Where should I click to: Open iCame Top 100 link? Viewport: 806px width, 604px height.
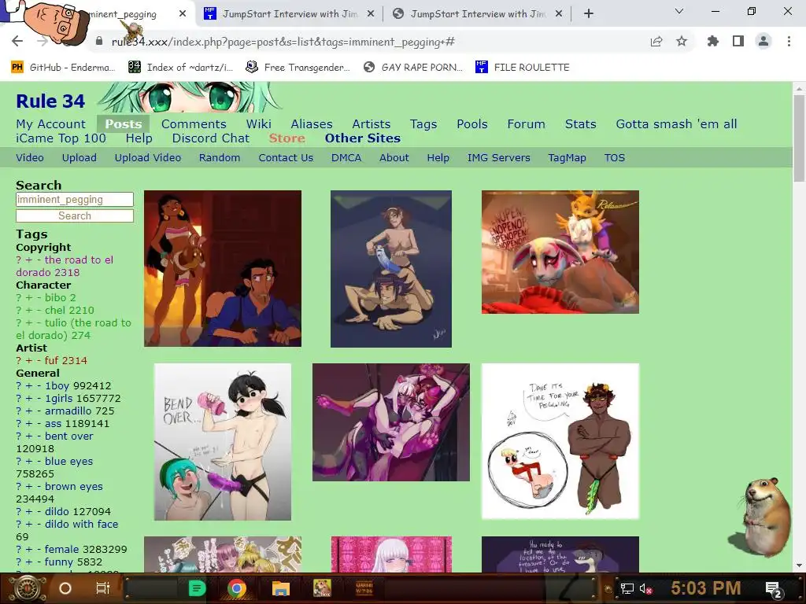pyautogui.click(x=61, y=138)
